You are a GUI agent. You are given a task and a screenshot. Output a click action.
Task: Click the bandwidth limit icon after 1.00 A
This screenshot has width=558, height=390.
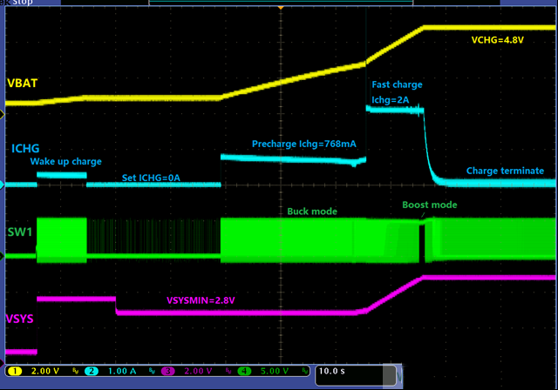point(152,371)
